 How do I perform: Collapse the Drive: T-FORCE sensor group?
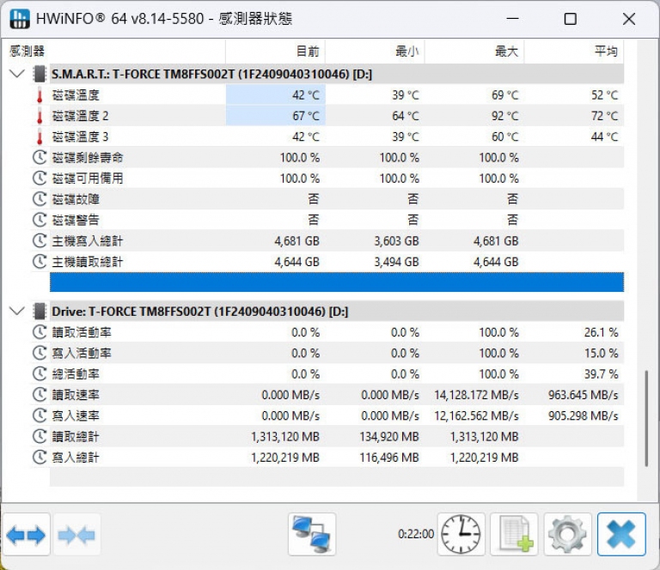17,312
